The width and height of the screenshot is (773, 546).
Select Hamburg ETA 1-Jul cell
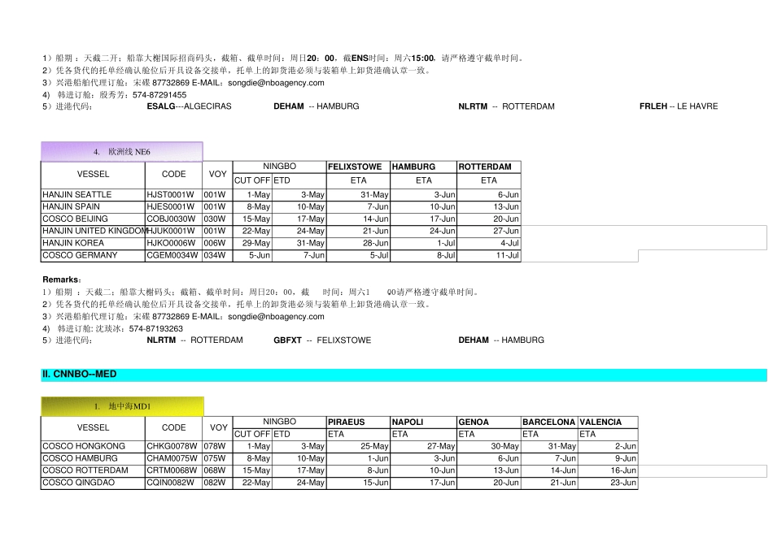pos(423,243)
